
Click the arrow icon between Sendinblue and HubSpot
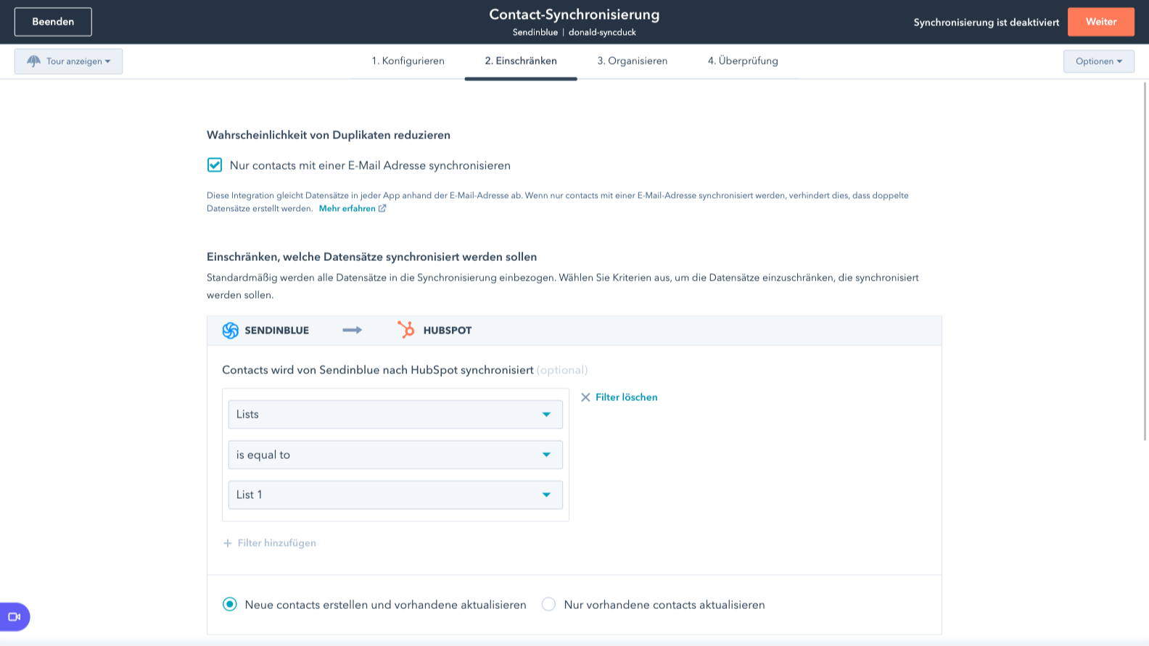click(352, 330)
